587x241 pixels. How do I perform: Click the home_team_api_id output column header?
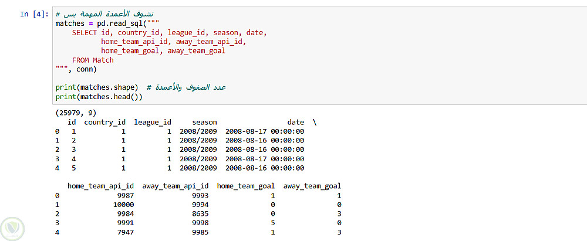point(101,186)
